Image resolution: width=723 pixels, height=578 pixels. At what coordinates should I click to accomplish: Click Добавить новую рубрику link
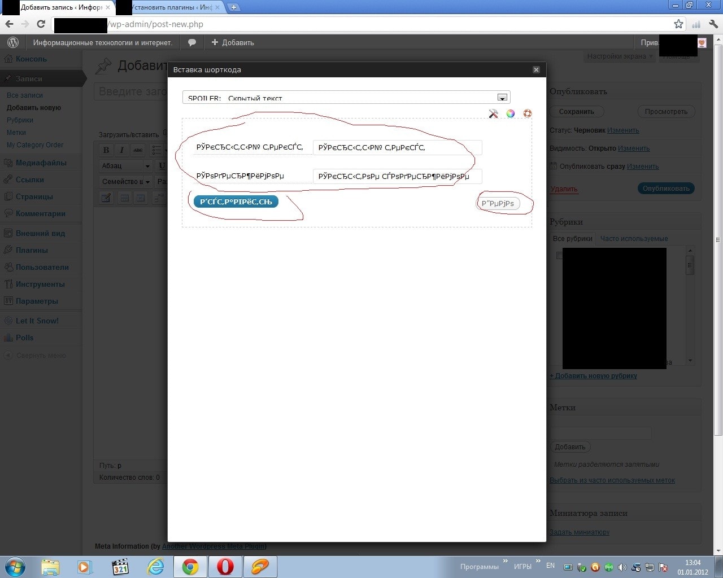pos(594,376)
